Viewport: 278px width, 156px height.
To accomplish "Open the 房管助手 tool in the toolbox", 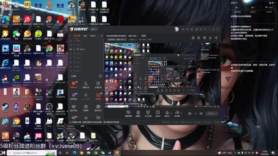I will click(x=86, y=85).
